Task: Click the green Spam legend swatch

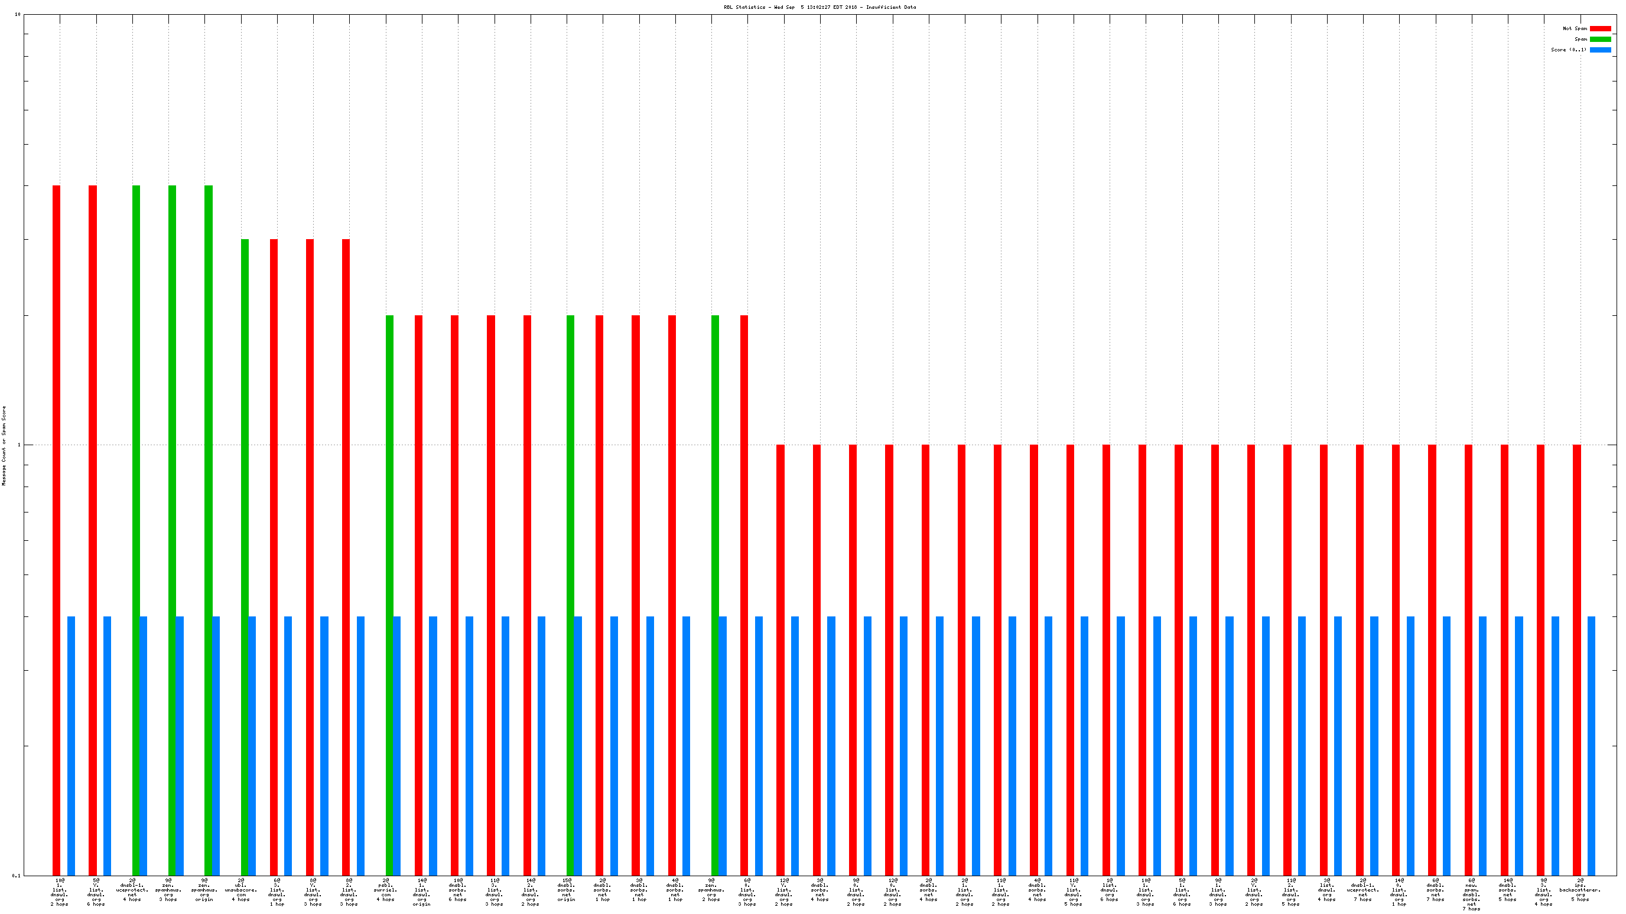Action: [1600, 39]
